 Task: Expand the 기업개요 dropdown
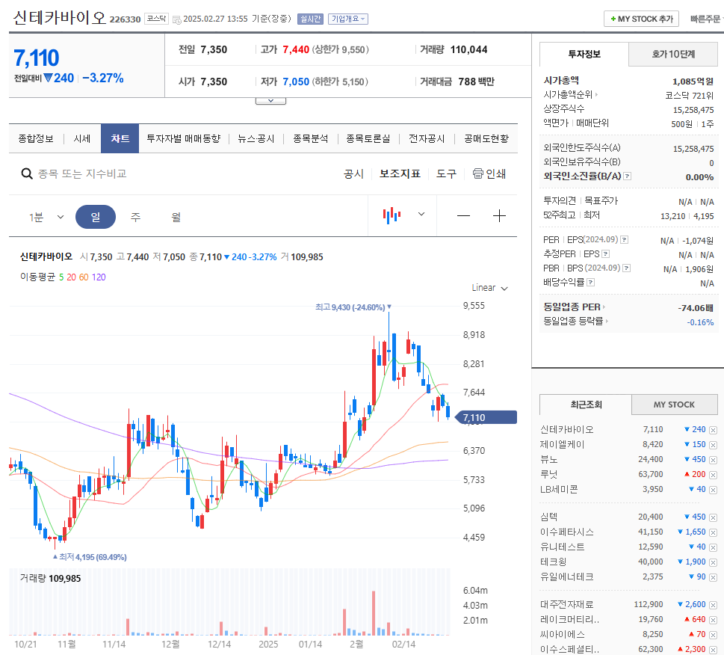coord(347,19)
